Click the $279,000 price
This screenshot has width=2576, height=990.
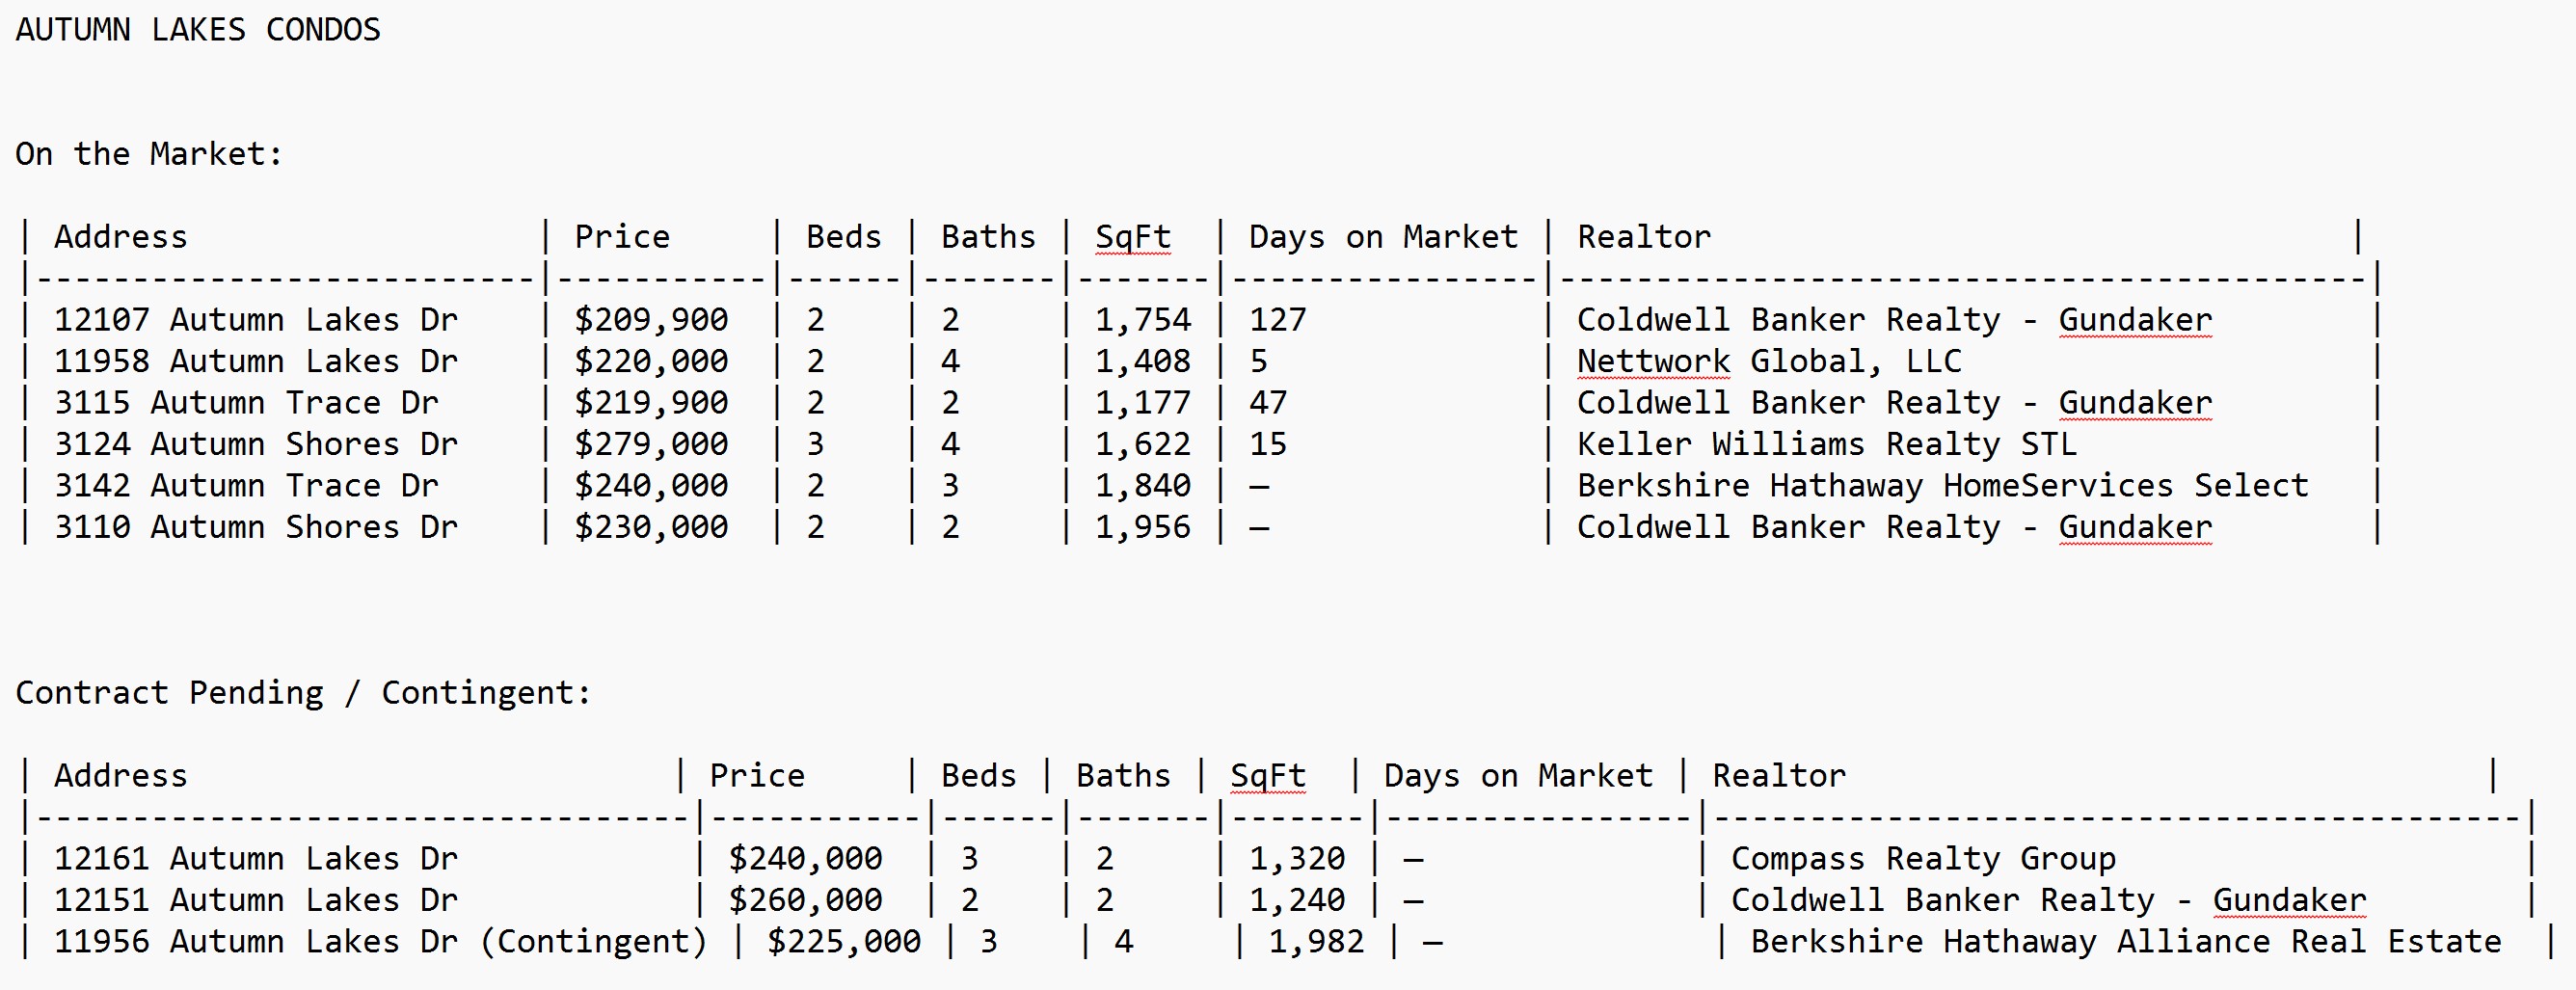coord(651,444)
